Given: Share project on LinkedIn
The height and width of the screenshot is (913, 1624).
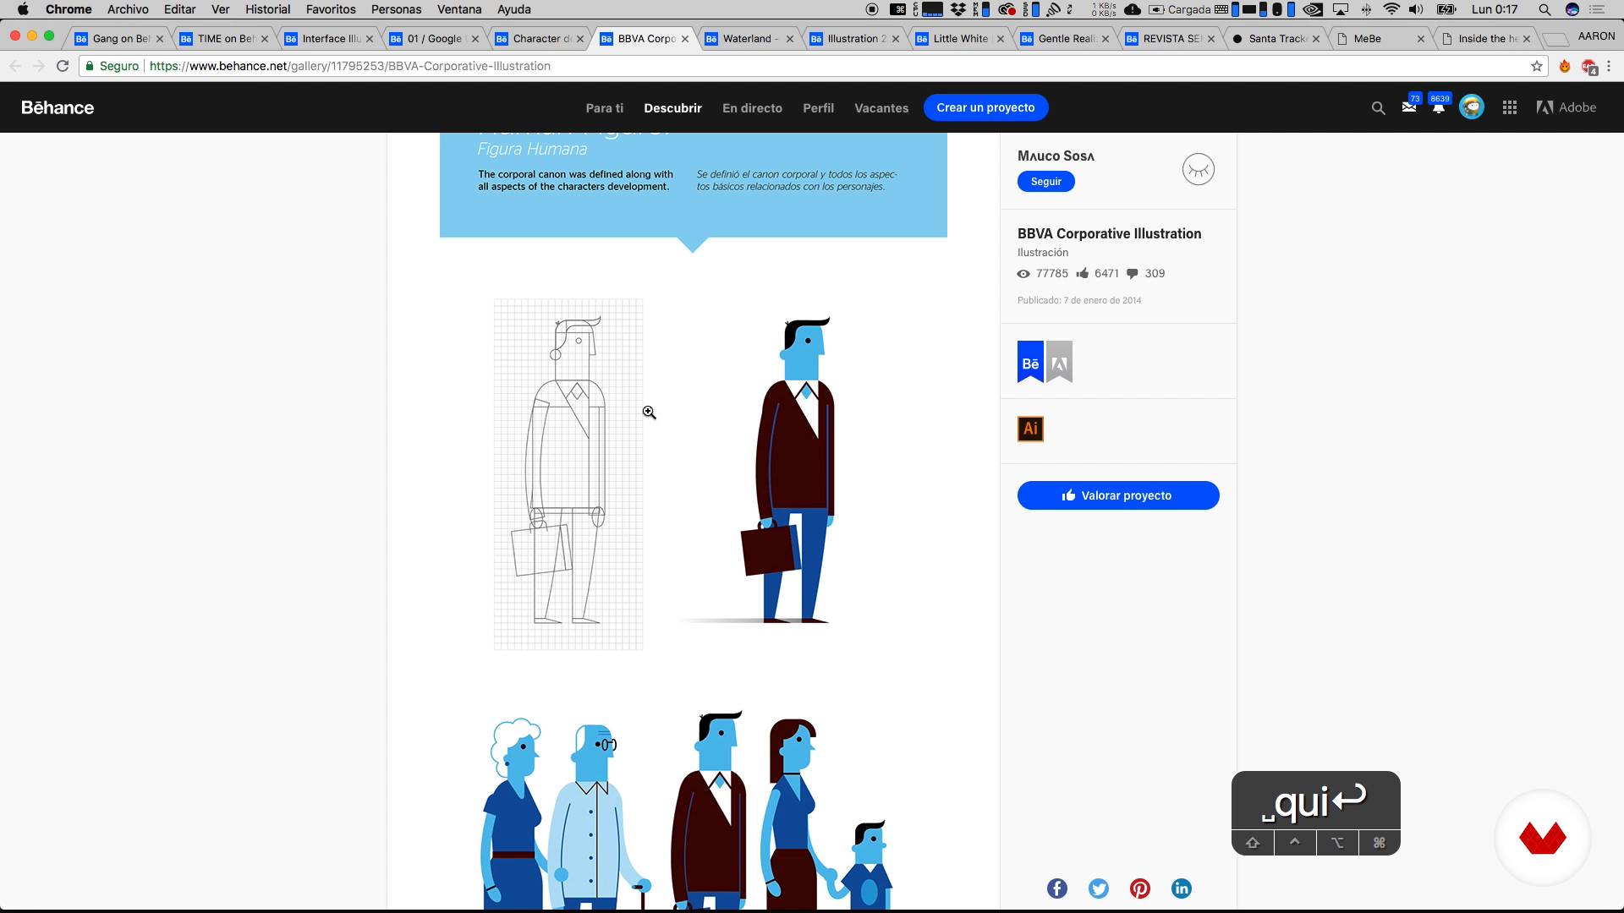Looking at the screenshot, I should tap(1182, 888).
